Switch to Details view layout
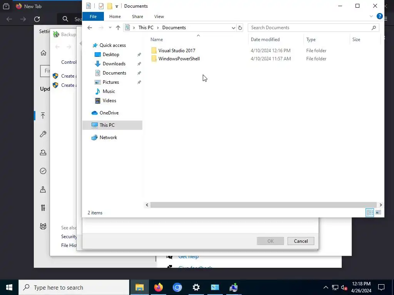 (370, 212)
